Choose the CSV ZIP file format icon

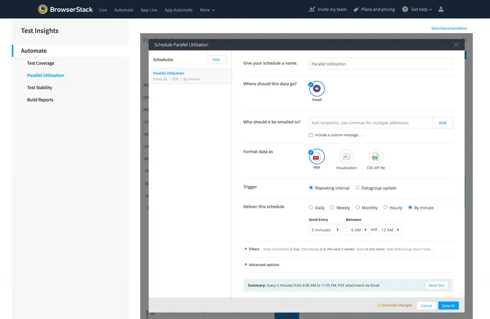[x=376, y=157]
